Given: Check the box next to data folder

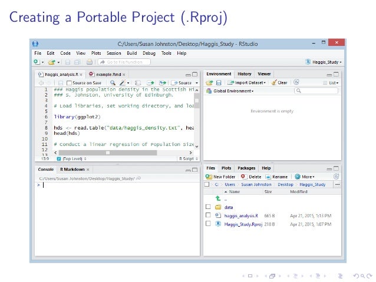Looking at the screenshot, I should [x=208, y=207].
